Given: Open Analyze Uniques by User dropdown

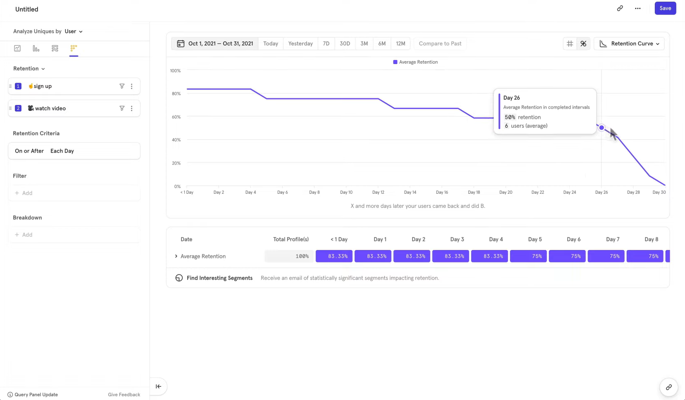Looking at the screenshot, I should (x=74, y=31).
